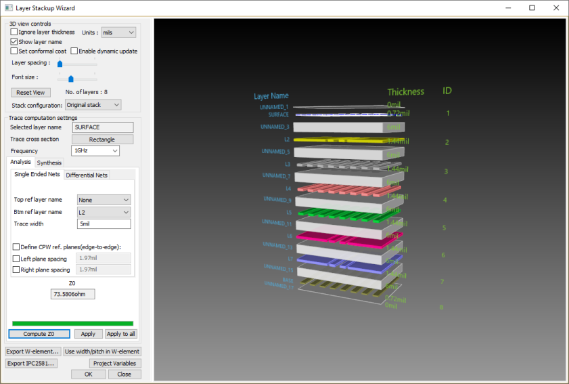Viewport: 569px width, 384px height.
Task: Expand the Stack configuration dropdown
Action: click(x=93, y=105)
